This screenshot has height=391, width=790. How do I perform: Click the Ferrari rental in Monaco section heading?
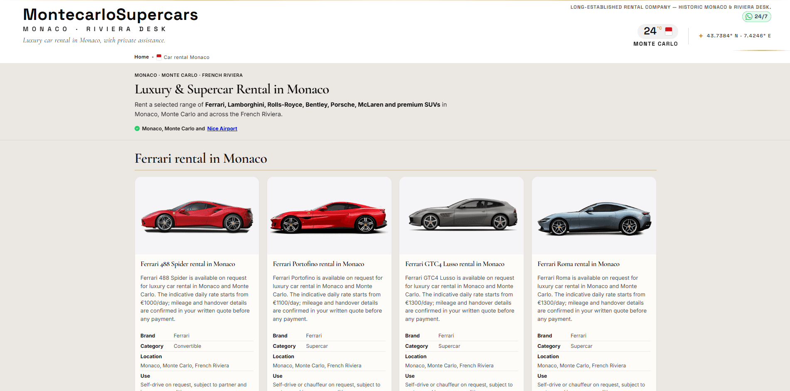201,159
